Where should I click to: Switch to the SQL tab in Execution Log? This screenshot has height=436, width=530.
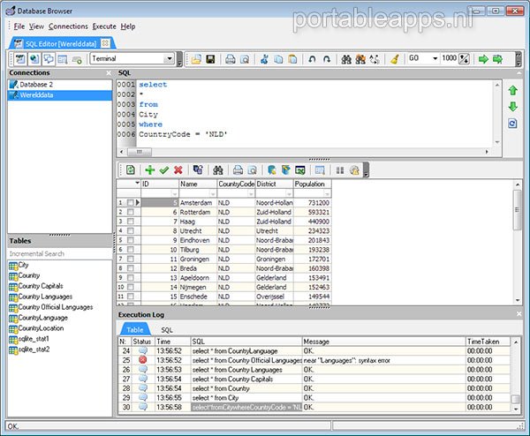167,328
